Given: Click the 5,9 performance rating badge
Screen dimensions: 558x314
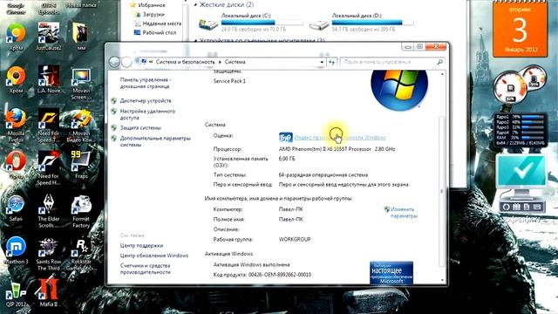Looking at the screenshot, I should (x=286, y=137).
